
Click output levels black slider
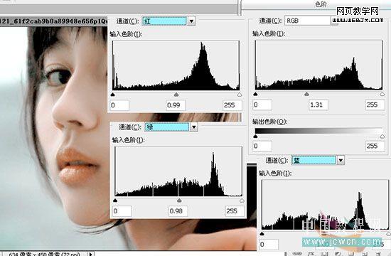pos(255,137)
